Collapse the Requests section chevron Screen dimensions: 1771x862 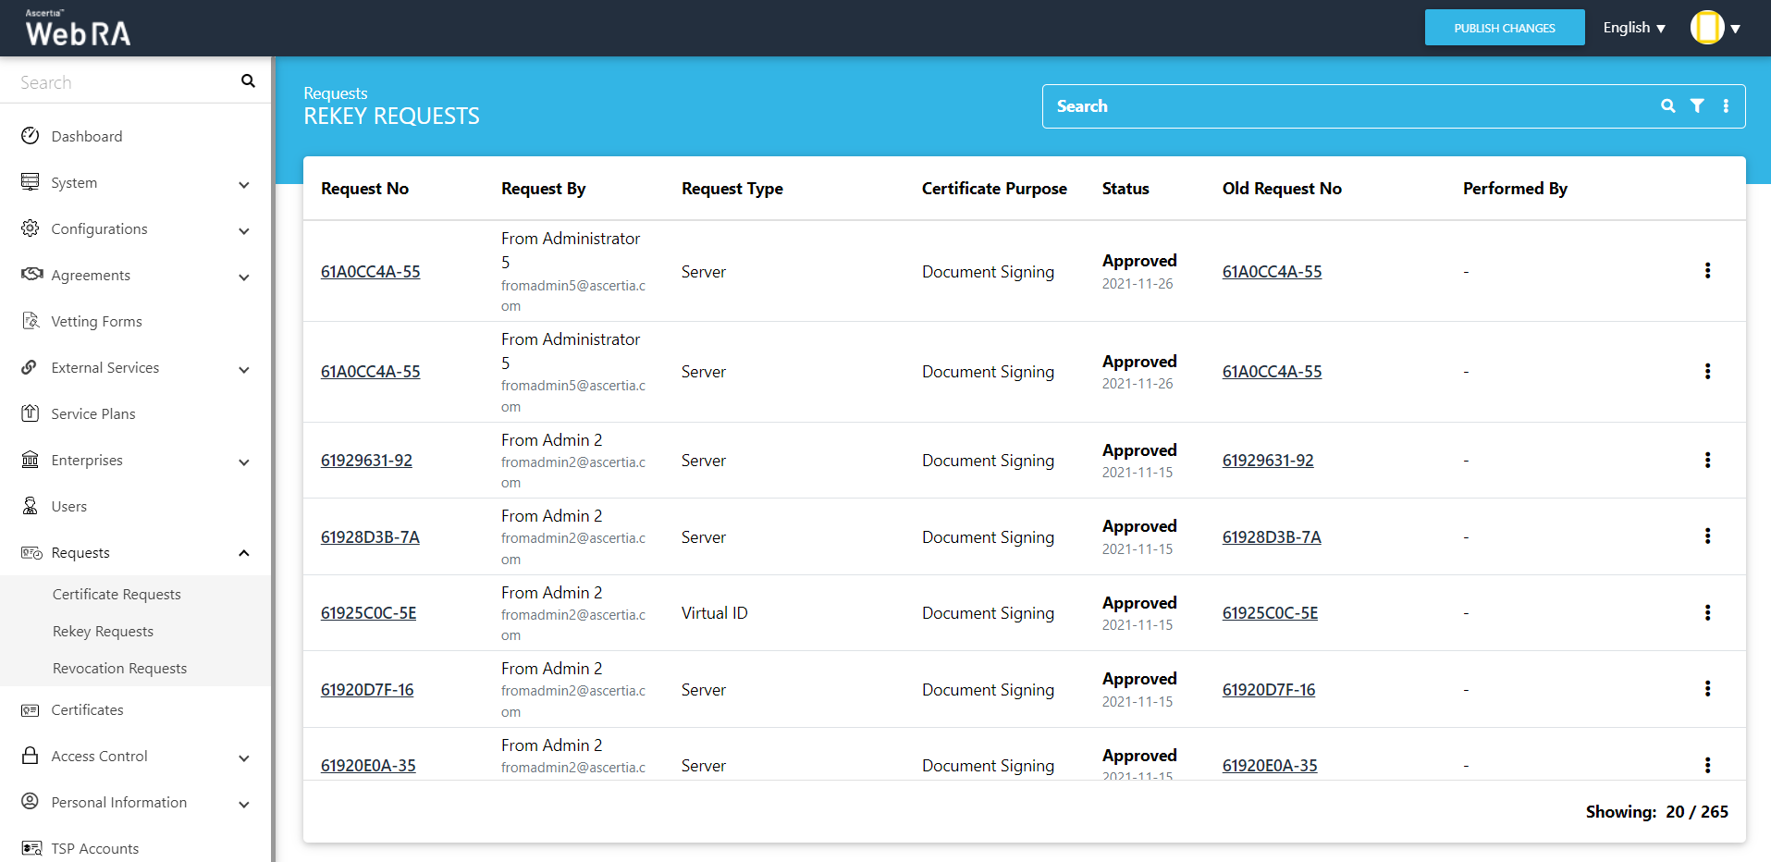click(x=244, y=553)
